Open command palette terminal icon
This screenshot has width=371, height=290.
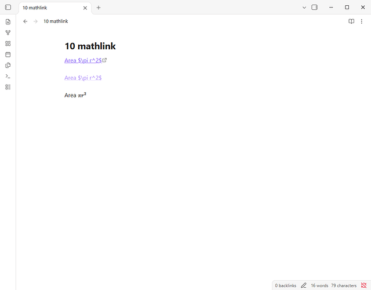point(8,76)
